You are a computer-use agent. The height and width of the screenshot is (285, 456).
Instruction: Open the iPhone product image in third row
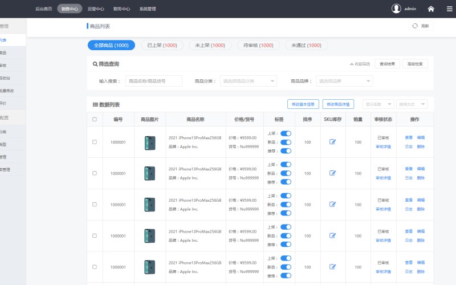[x=150, y=205]
